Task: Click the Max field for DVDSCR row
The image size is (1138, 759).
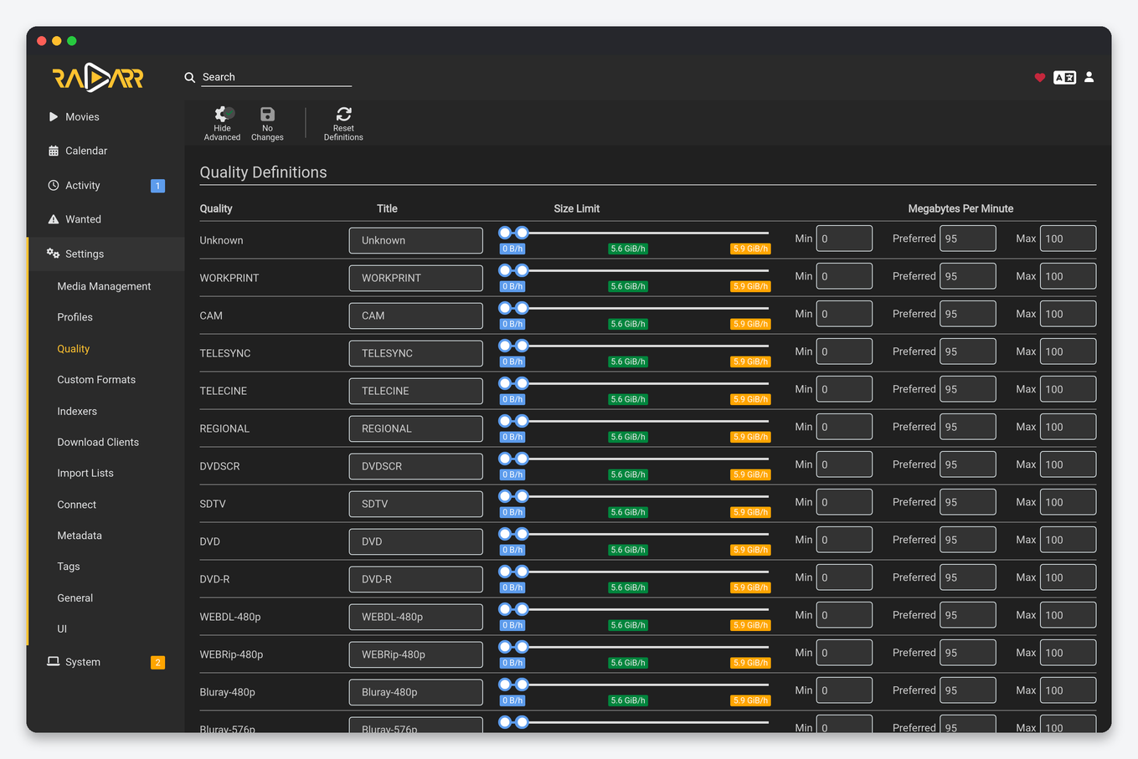Action: point(1068,464)
